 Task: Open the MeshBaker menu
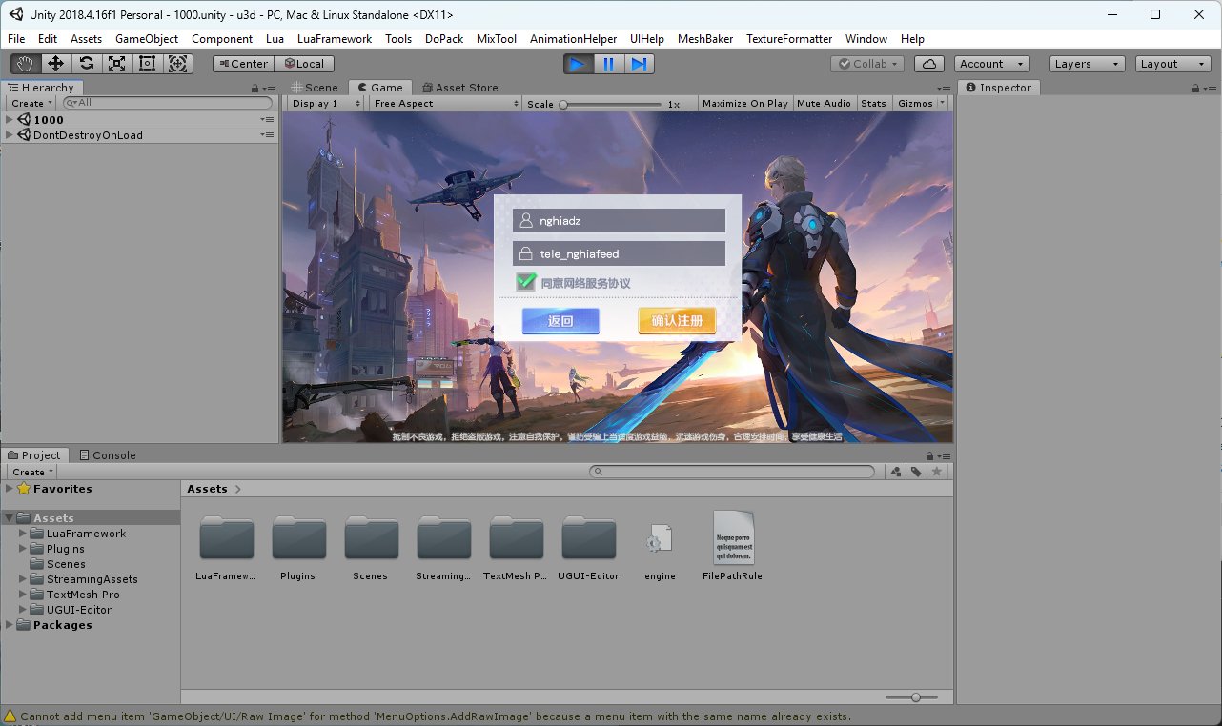704,39
